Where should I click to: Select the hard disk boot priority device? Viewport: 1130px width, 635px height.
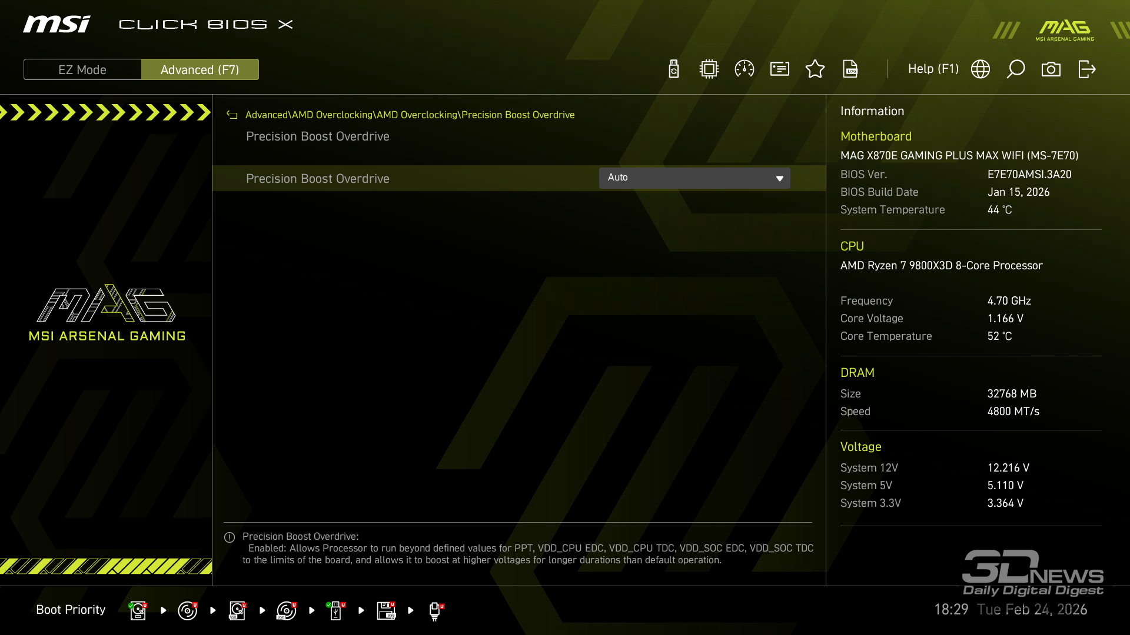pyautogui.click(x=138, y=610)
